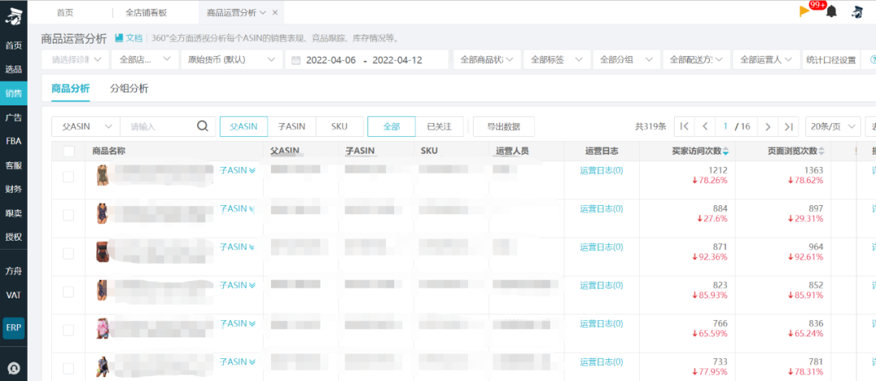Click the help icon after 统计口径设置
The width and height of the screenshot is (876, 381).
tap(873, 60)
